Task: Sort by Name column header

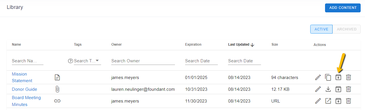Action: click(16, 45)
